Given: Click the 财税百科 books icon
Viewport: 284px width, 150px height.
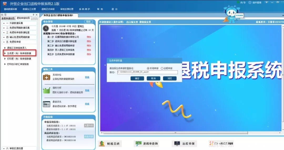Looking at the screenshot, I should coord(102,143).
